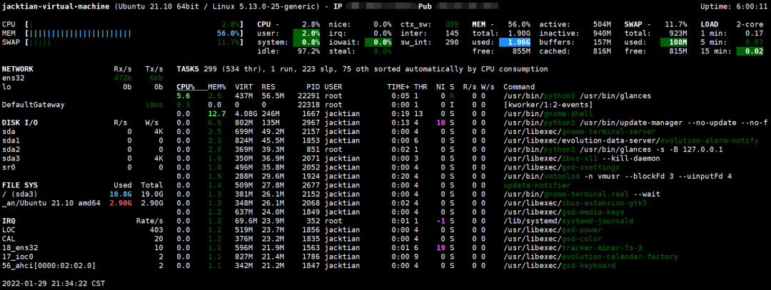Viewport: 771px width, 290px height.
Task: Select the ibus-x11 --kill-daemon command
Action: [x=581, y=158]
